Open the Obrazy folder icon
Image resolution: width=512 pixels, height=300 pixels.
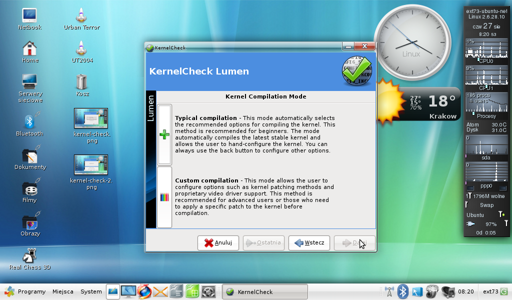tap(30, 224)
